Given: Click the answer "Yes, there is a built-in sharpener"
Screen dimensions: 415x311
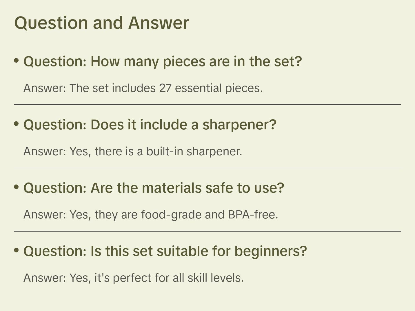Looking at the screenshot, I should 133,151.
